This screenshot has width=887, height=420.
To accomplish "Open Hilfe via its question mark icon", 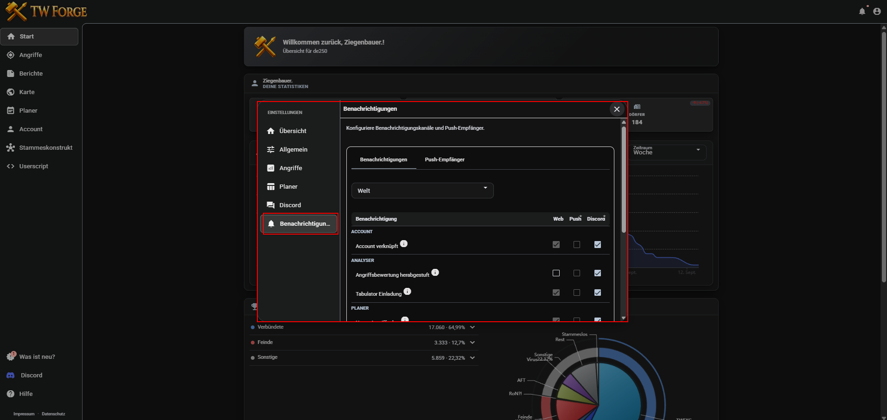I will pyautogui.click(x=11, y=394).
